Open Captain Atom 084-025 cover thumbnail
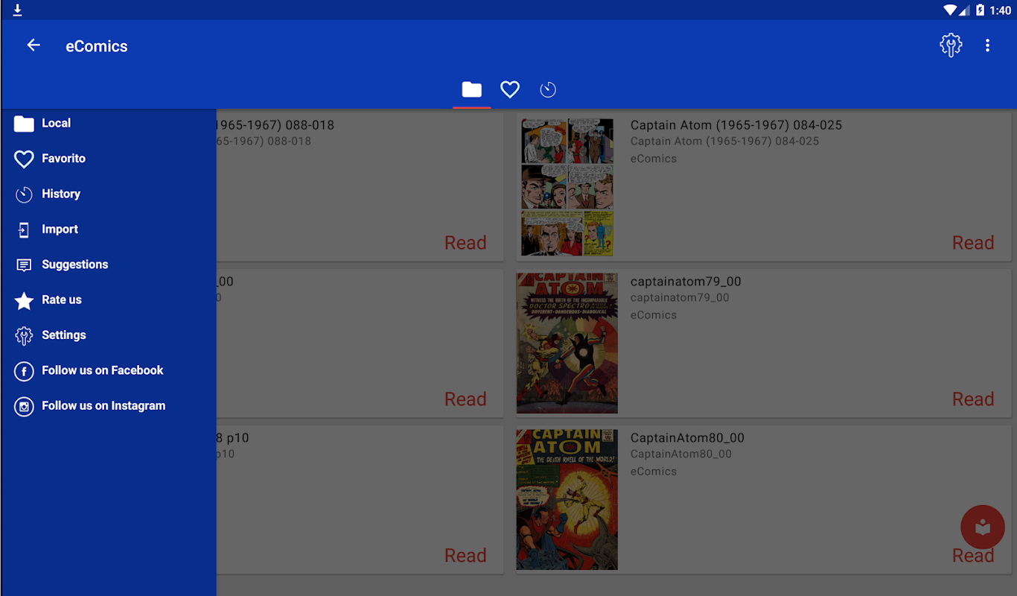This screenshot has height=596, width=1017. (567, 187)
